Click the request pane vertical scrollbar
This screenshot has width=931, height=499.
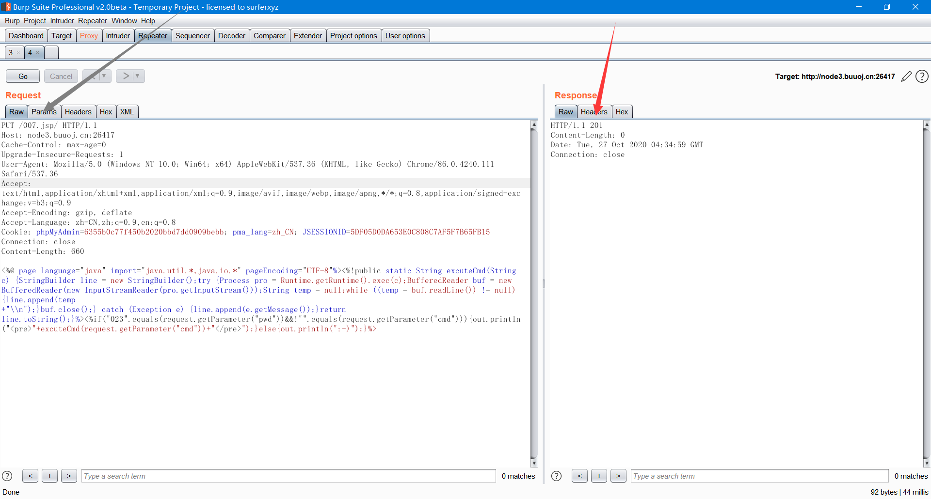[534, 293]
